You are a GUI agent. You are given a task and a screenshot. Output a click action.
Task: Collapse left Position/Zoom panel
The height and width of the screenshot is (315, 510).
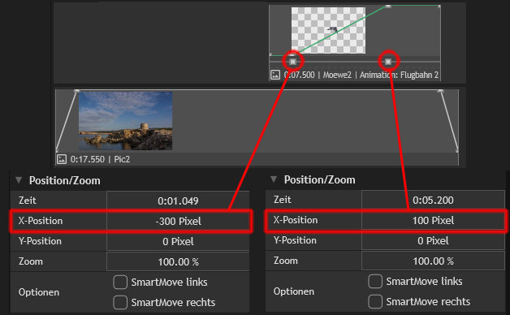(19, 180)
